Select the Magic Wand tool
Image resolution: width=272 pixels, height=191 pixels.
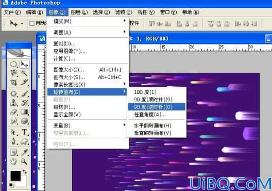coord(24,73)
